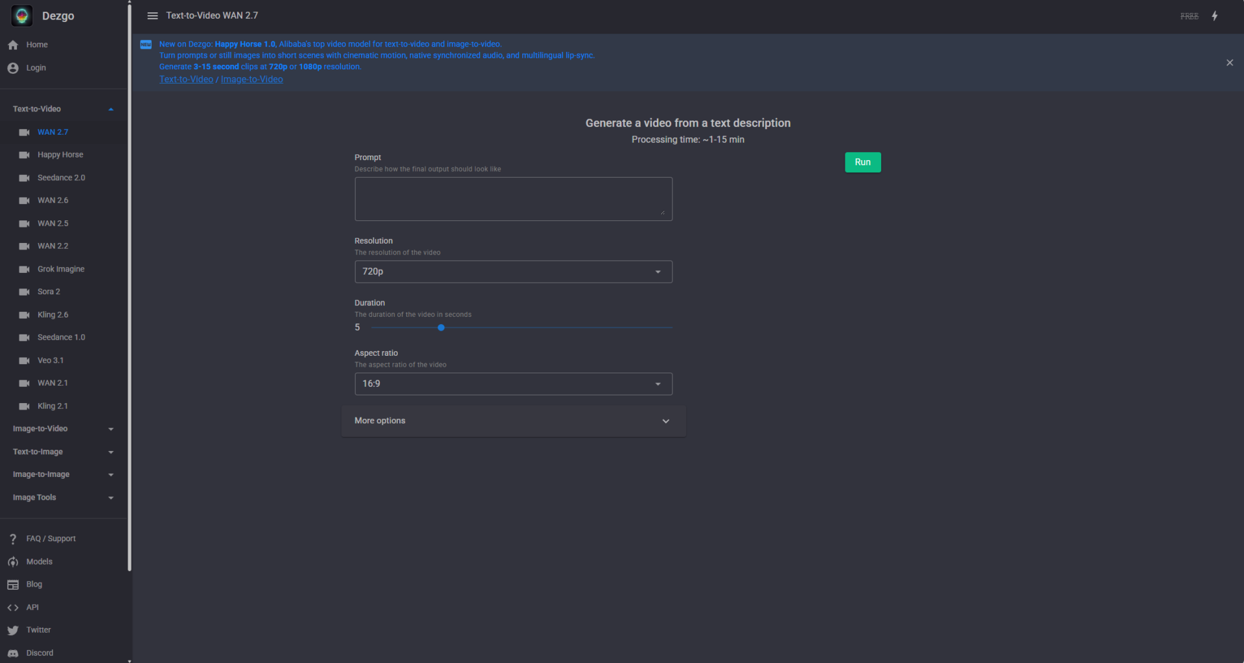Click the Models icon in sidebar
This screenshot has height=663, width=1244.
click(13, 562)
